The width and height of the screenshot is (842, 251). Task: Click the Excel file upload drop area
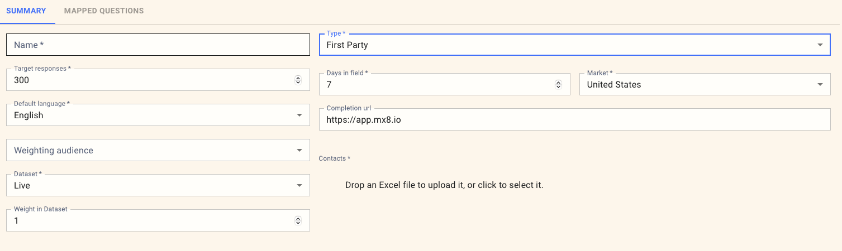[444, 185]
